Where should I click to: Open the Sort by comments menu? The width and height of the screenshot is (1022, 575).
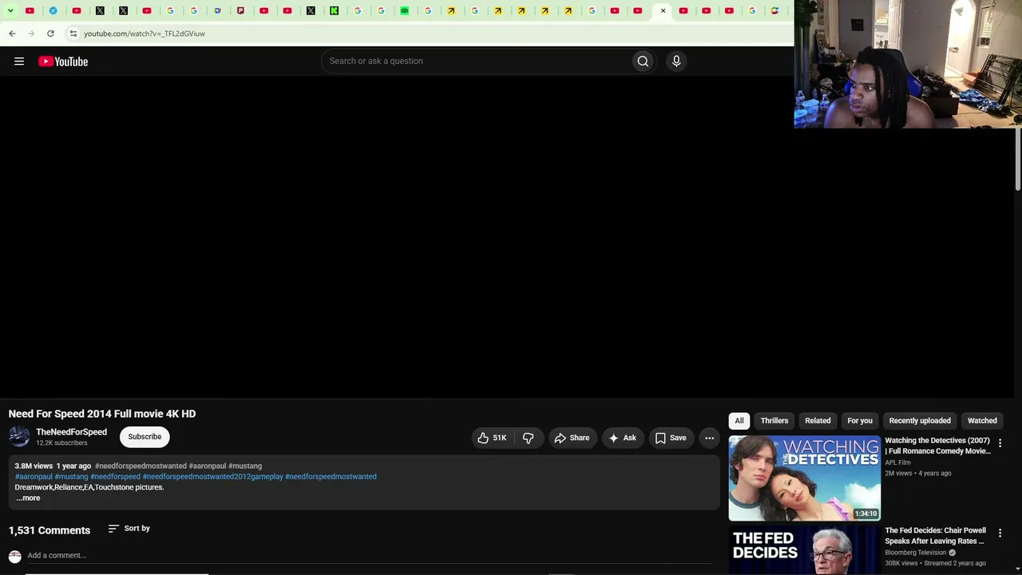tap(129, 529)
